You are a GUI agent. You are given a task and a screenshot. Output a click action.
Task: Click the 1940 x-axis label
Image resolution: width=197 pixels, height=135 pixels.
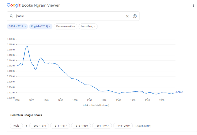pos(118,100)
